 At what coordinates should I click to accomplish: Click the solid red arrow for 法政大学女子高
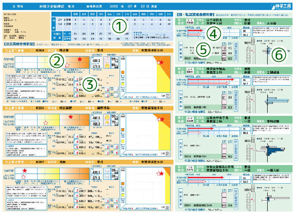[x=201, y=128]
